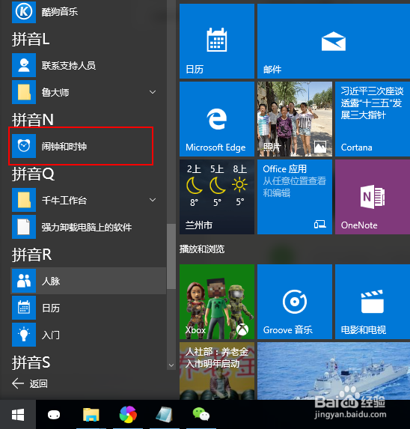Click the 鲁大师 folder icon
410x429 pixels.
[24, 92]
